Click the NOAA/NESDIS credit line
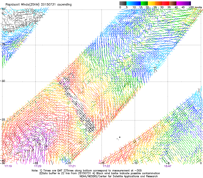This screenshot has height=178, width=203. (119, 176)
